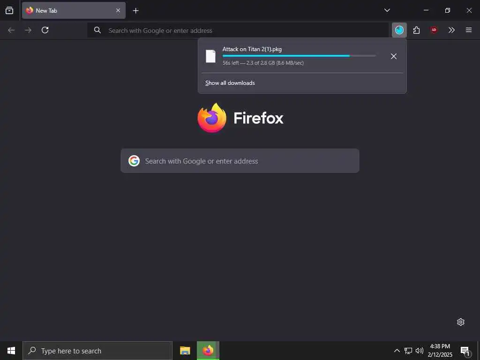Screen dimensions: 480x360
Task: Open the Windows Start menu
Action: click(11, 351)
